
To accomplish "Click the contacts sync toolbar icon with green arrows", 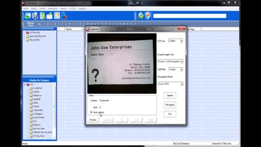I will [x=42, y=16].
